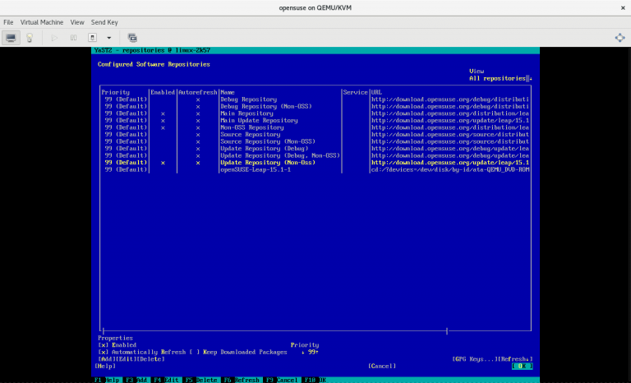
Task: Click the URL column header
Action: (x=376, y=92)
